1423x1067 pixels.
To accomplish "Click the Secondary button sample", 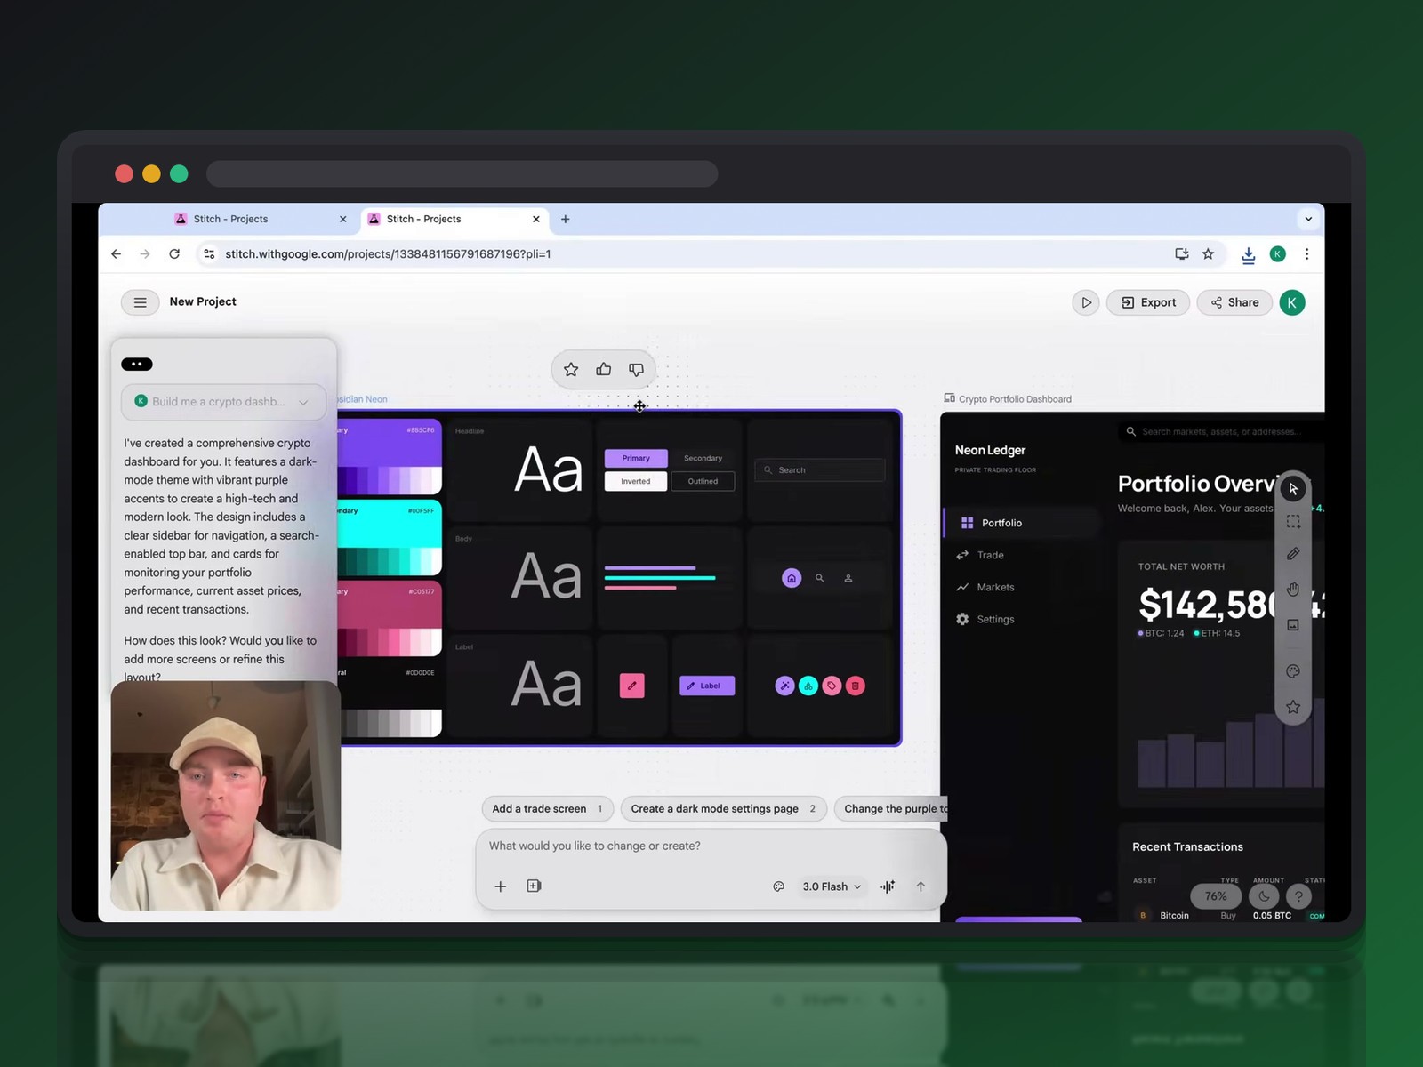I will click(703, 458).
